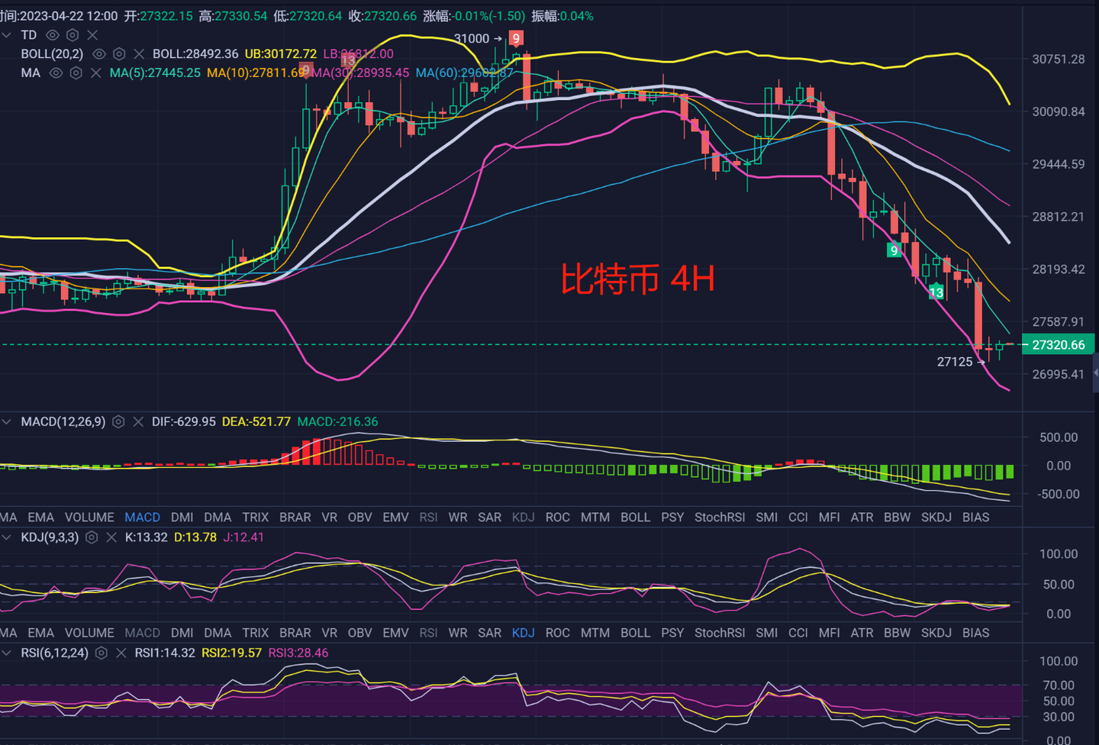
Task: Click the KDJ(9,3,3) indicator label
Action: (x=50, y=537)
